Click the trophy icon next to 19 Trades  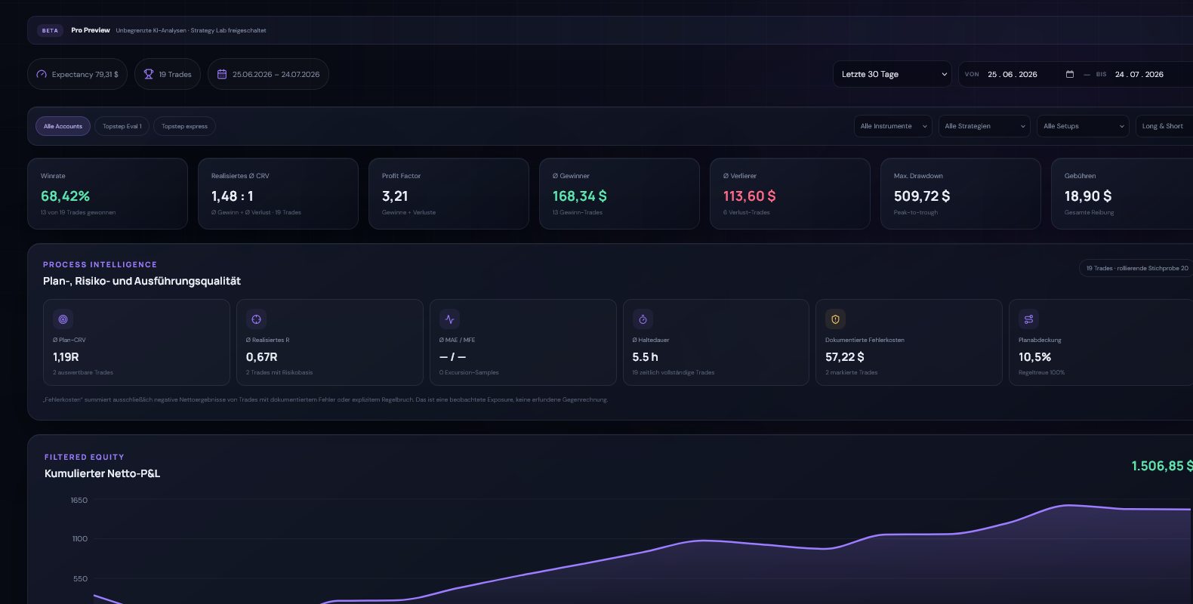[149, 74]
